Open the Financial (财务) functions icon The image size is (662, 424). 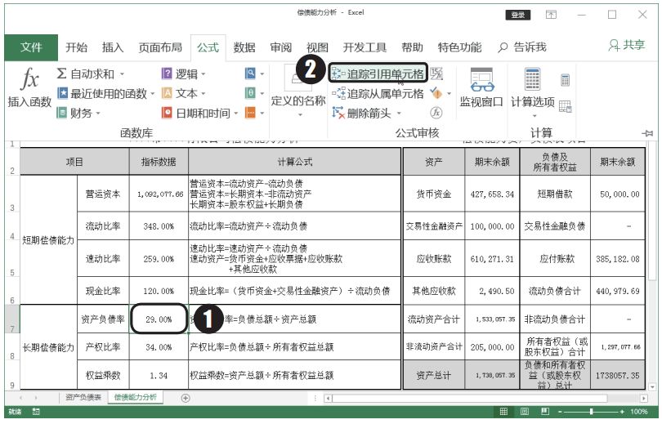pyautogui.click(x=62, y=113)
